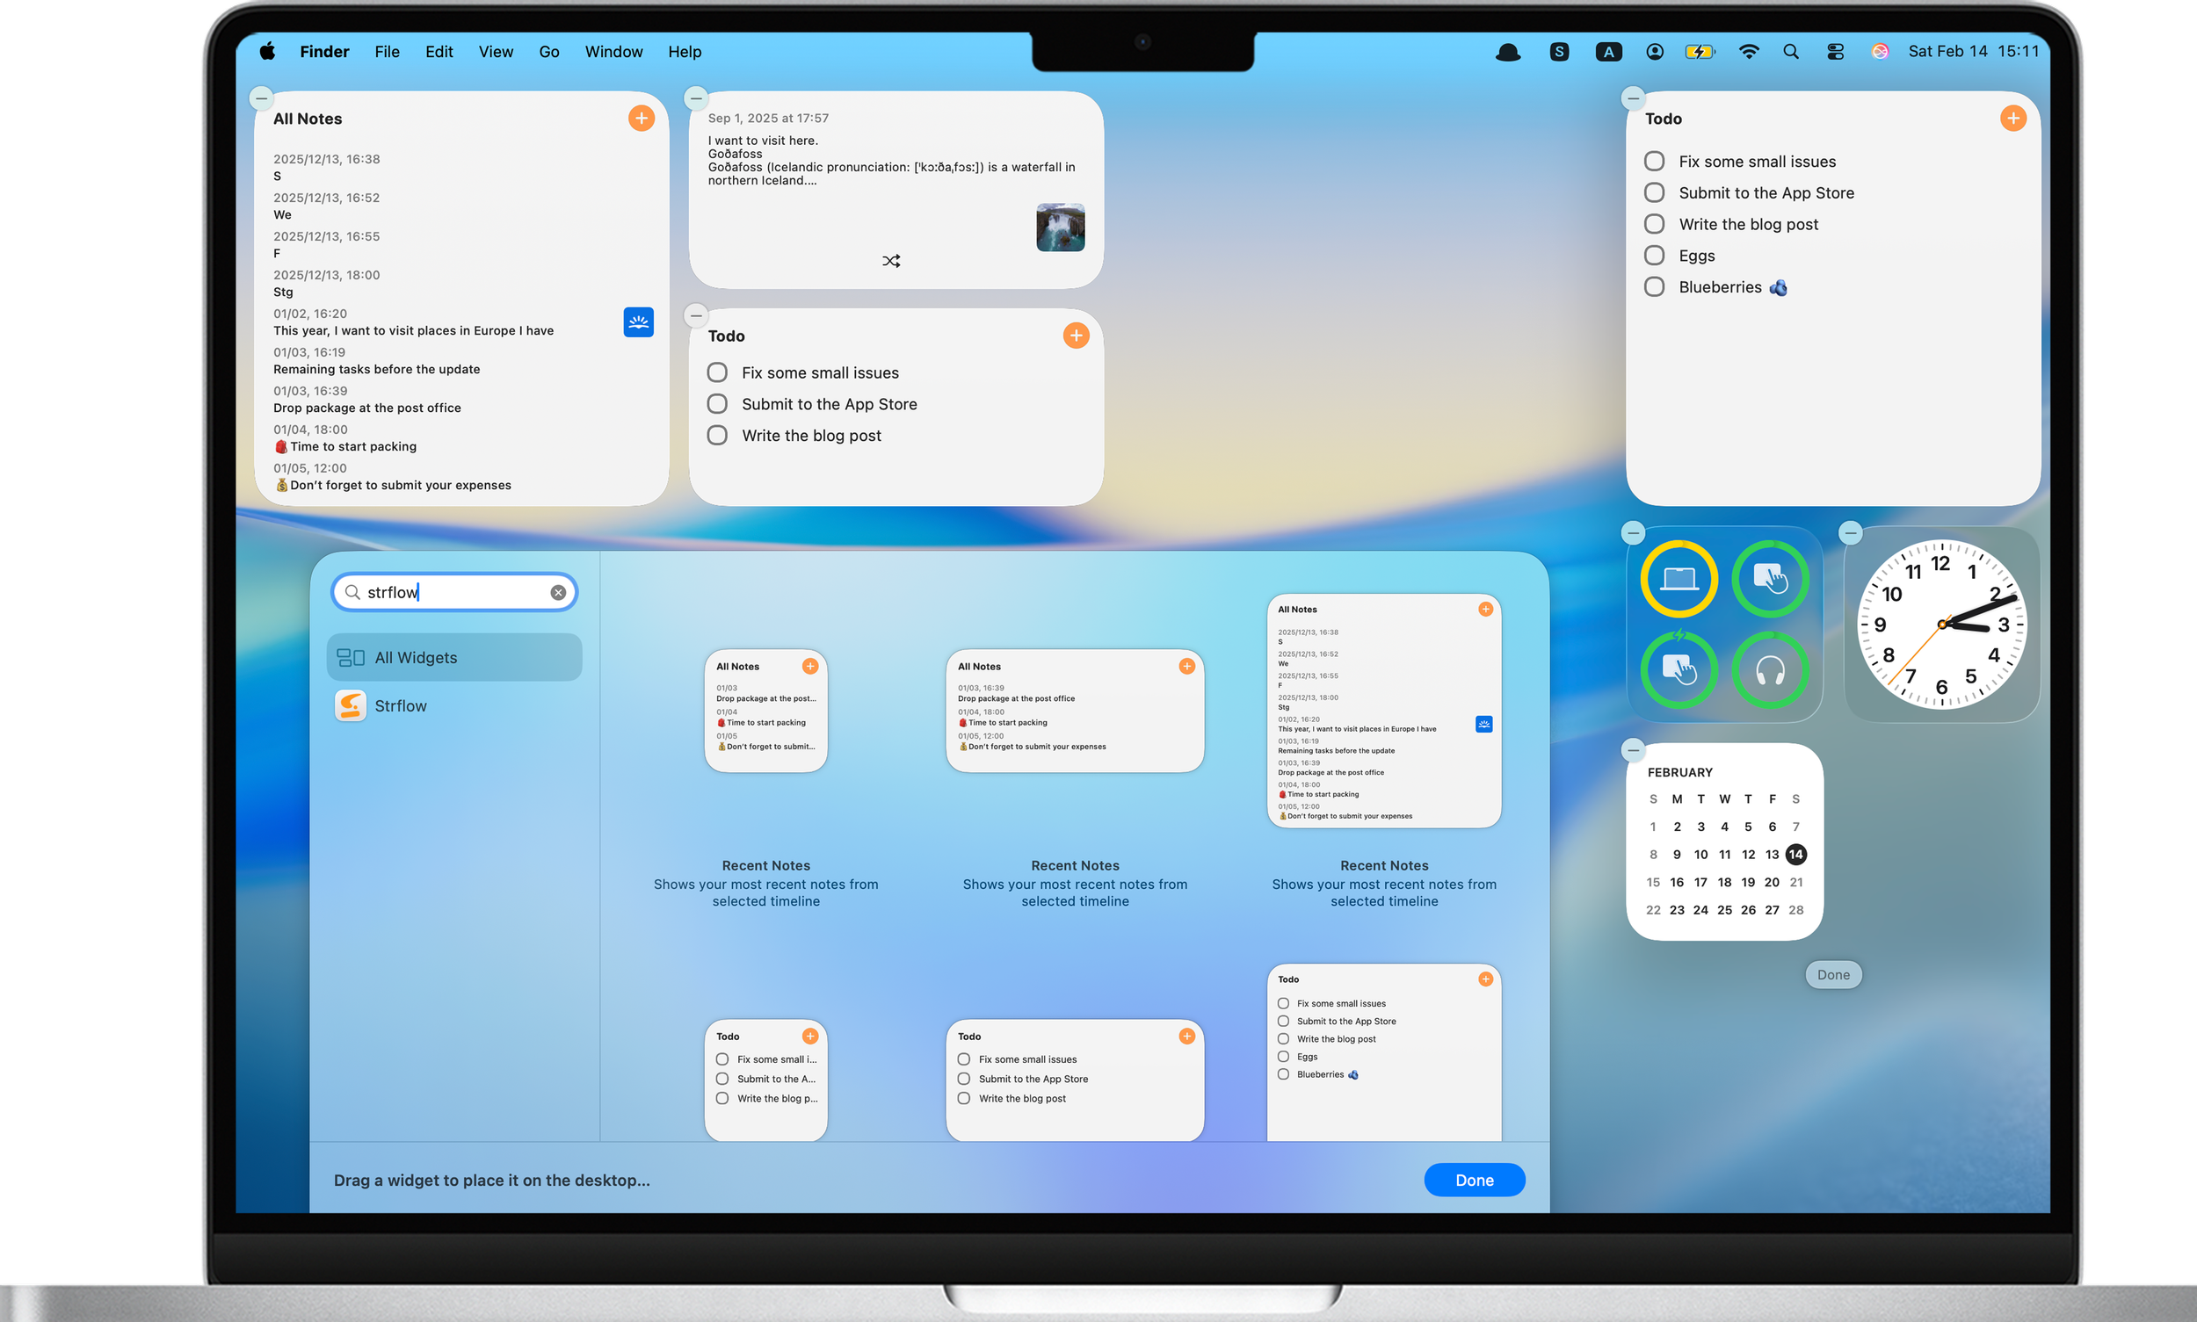
Task: Click the orange plus on All Notes widget
Action: coord(641,119)
